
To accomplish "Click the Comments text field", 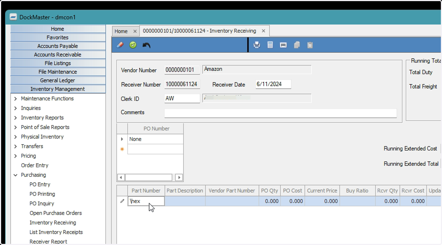I will 281,113.
